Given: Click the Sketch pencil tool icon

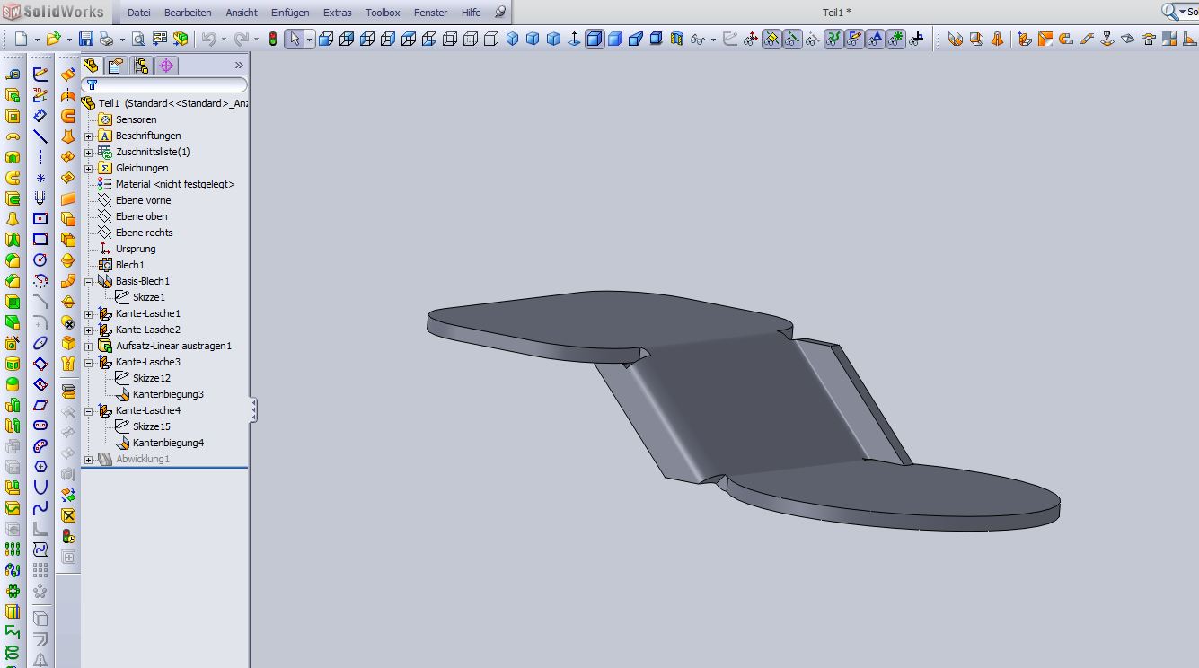Looking at the screenshot, I should [x=40, y=75].
